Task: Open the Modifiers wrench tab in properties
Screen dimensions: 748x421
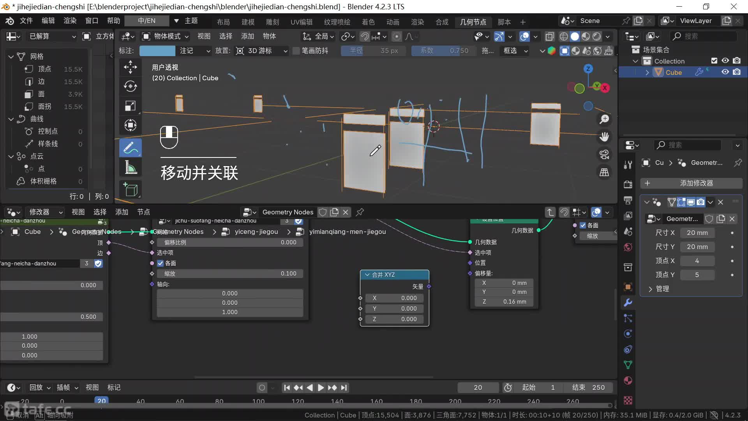Action: pyautogui.click(x=628, y=302)
